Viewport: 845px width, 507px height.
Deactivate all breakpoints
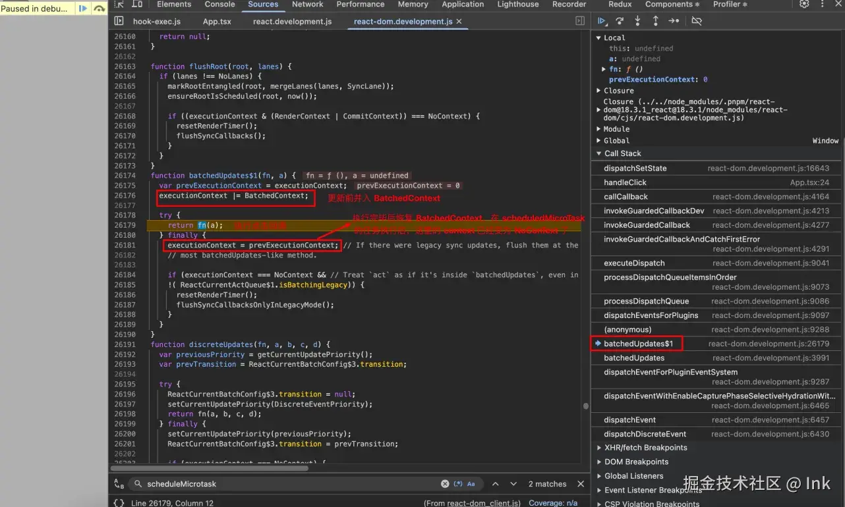click(697, 21)
